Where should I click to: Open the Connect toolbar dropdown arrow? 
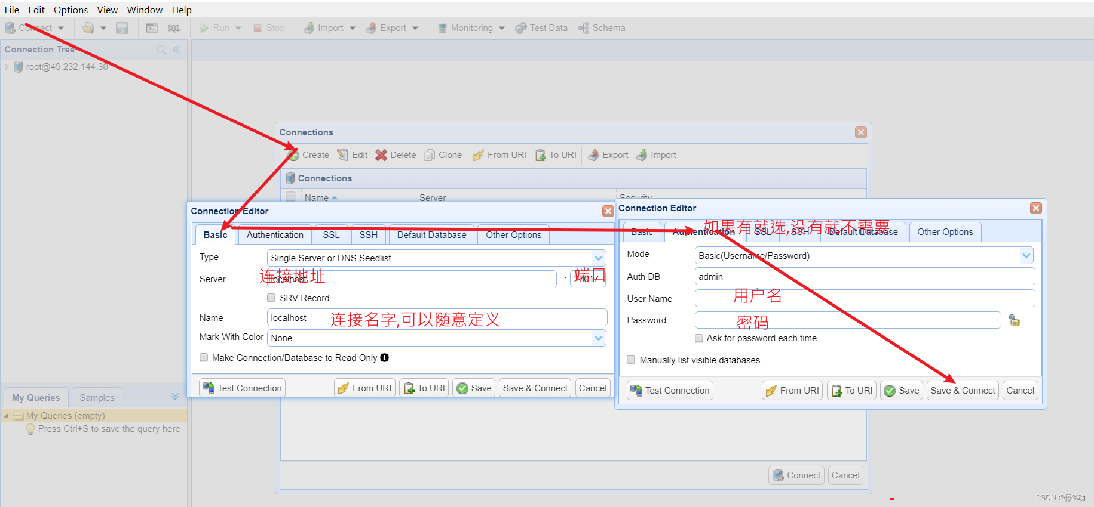coord(61,28)
